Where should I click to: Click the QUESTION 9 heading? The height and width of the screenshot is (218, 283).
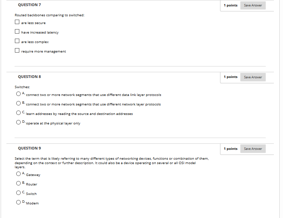pos(29,148)
